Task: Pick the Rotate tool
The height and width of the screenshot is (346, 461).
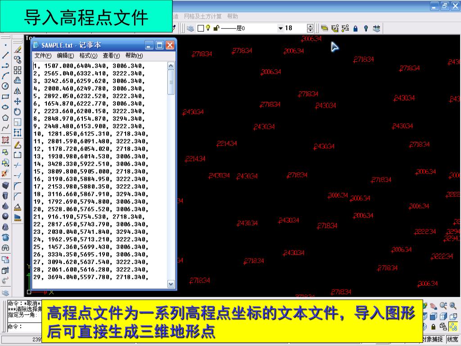Action: 18,112
